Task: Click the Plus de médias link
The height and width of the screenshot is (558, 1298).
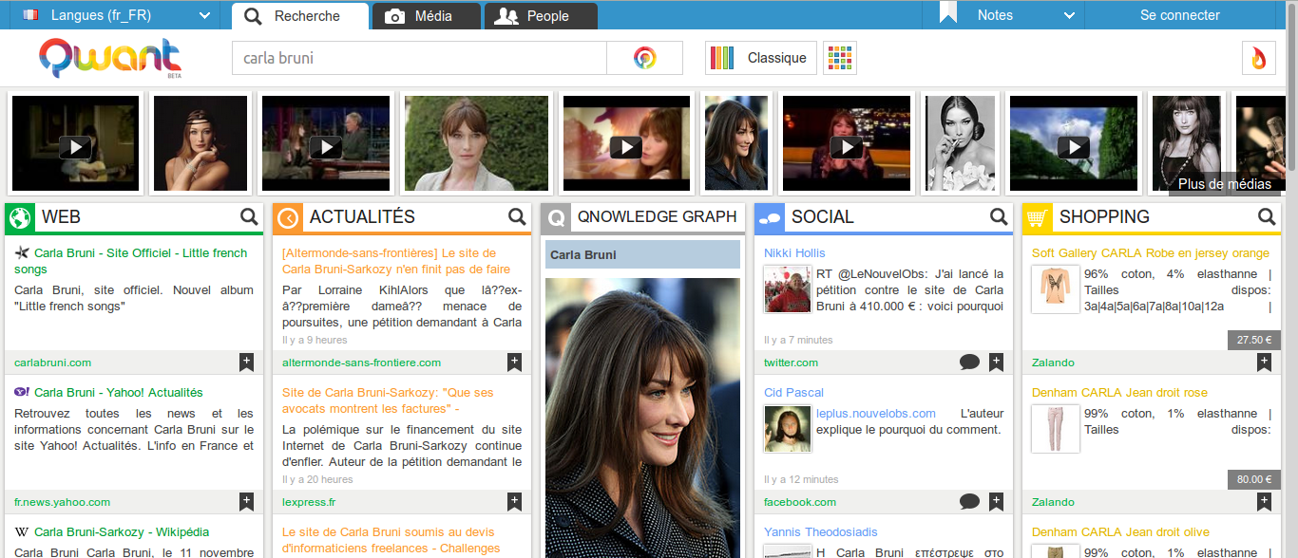Action: click(x=1225, y=184)
